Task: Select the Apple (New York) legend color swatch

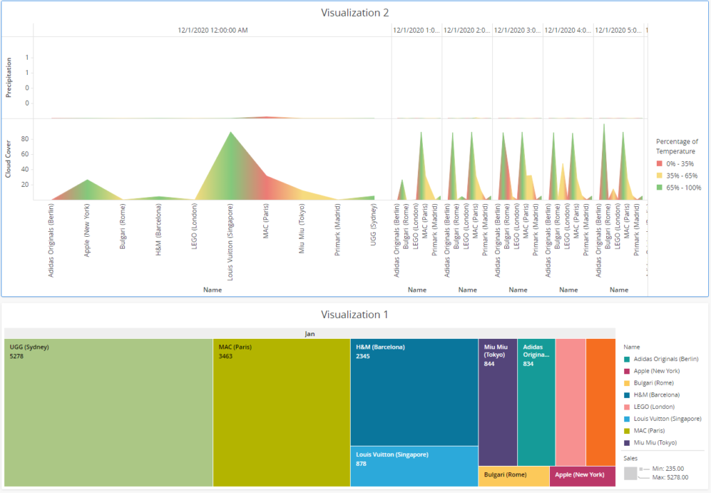Action: pos(627,371)
